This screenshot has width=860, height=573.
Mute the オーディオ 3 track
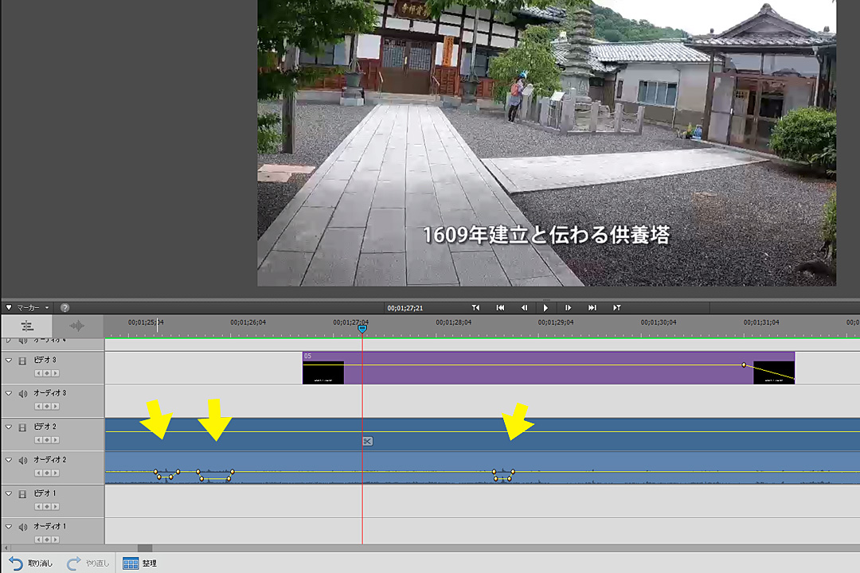tap(23, 393)
